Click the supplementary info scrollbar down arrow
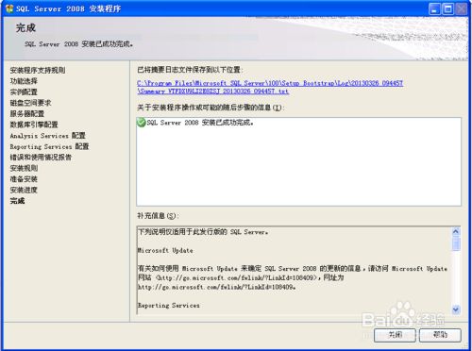This screenshot has height=351, width=472. [456, 309]
